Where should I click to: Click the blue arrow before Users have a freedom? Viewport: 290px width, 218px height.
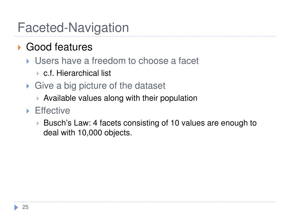pos(28,61)
